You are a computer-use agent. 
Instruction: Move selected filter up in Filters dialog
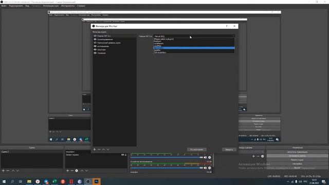(103, 150)
